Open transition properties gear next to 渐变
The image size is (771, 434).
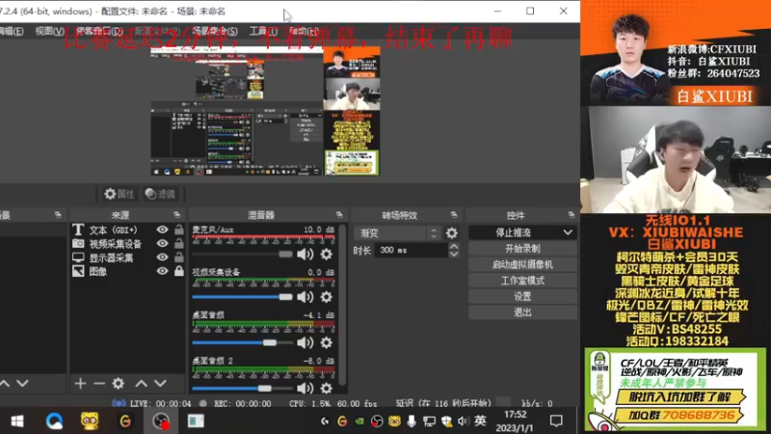coord(451,232)
